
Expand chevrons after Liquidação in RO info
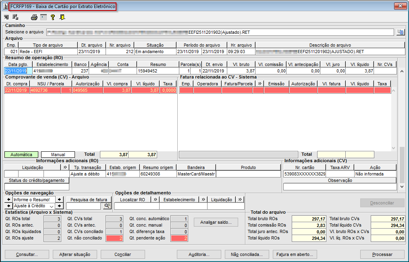coord(65,167)
